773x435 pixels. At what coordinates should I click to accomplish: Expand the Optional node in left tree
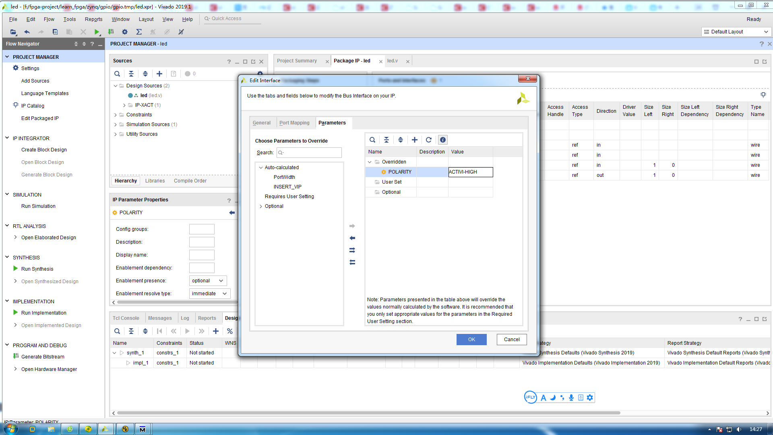(x=260, y=206)
